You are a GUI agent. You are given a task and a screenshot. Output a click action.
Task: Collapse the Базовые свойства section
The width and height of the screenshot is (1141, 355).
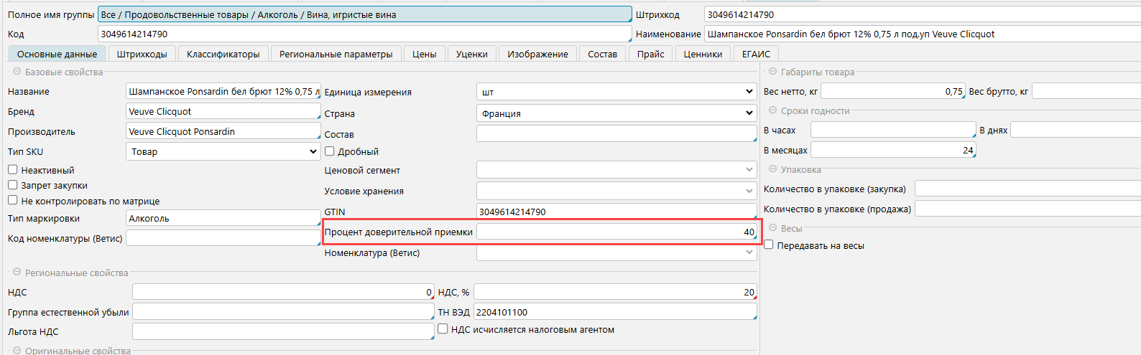tap(17, 72)
